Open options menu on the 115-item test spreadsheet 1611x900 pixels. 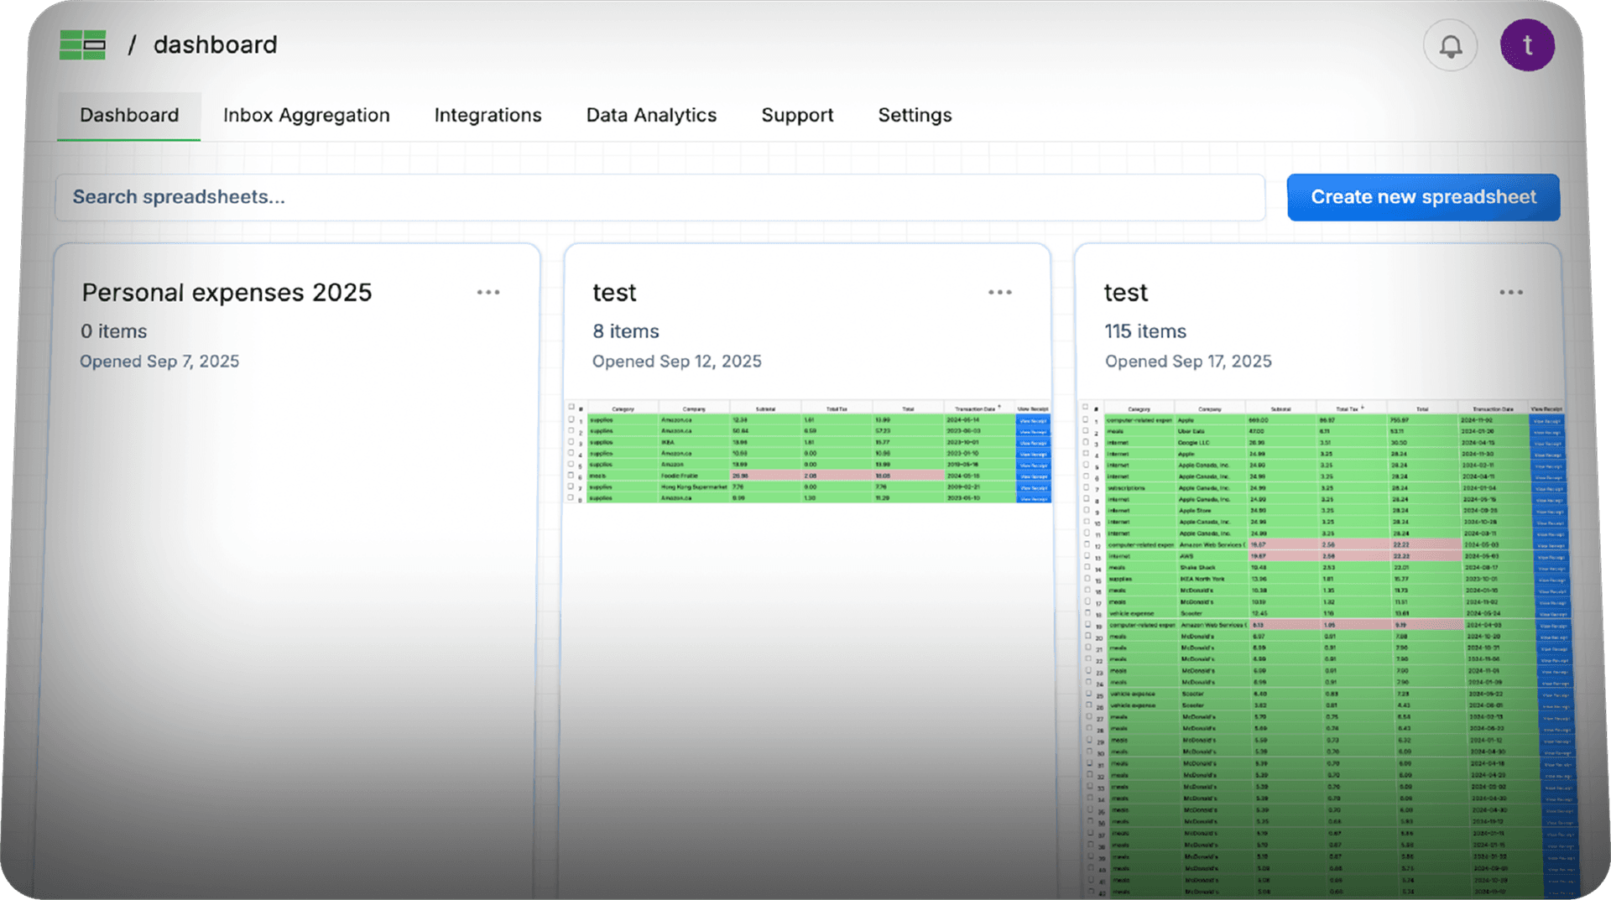[x=1510, y=292]
